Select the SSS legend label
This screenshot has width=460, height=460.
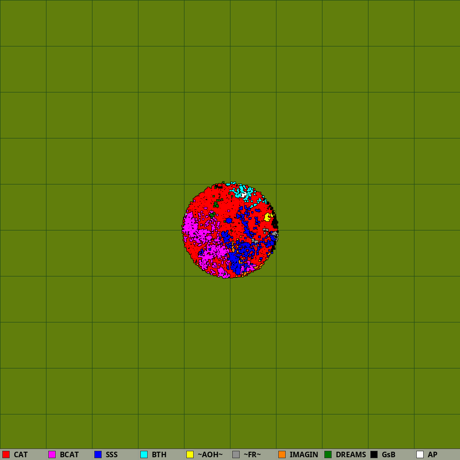pos(112,454)
